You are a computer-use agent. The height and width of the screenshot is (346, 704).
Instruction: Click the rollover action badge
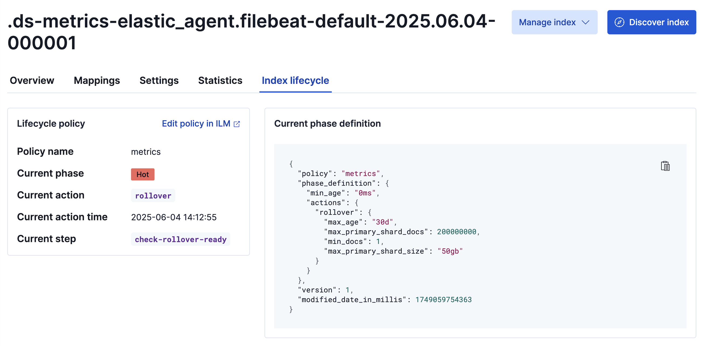153,195
